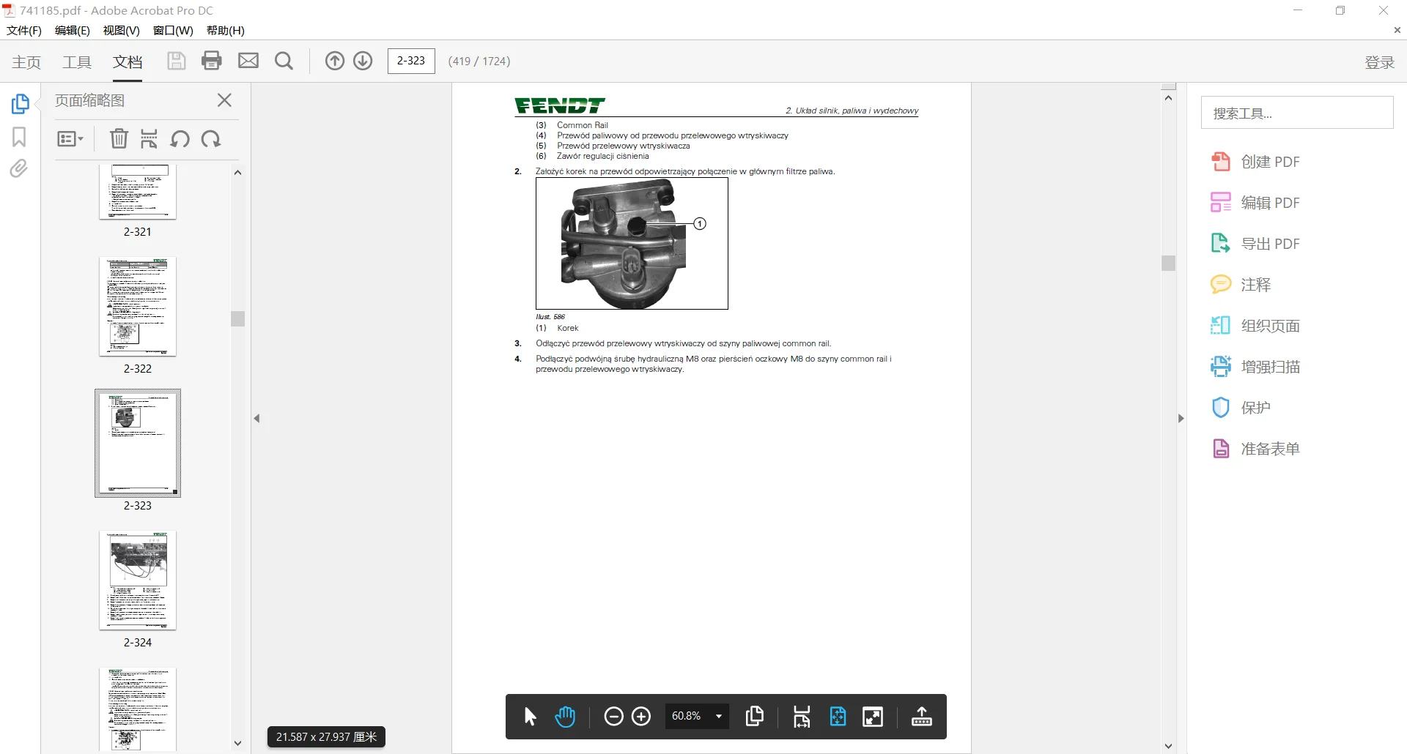Print the document using printer icon
Viewport: 1407px width, 754px height.
212,61
